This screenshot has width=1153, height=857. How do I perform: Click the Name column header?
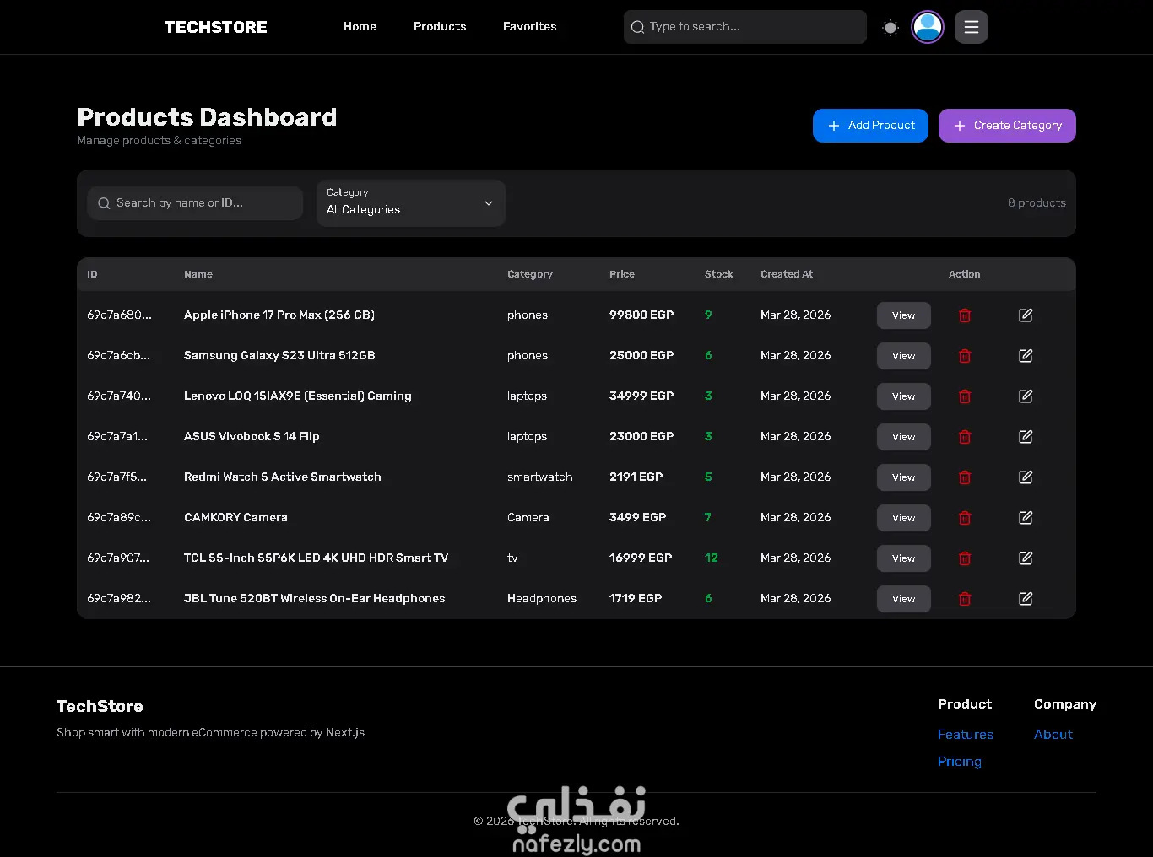tap(198, 275)
